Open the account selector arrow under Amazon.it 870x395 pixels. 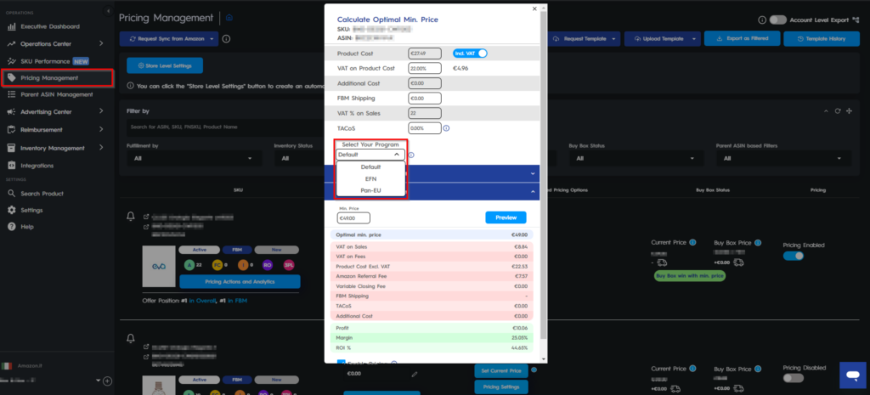pyautogui.click(x=99, y=381)
